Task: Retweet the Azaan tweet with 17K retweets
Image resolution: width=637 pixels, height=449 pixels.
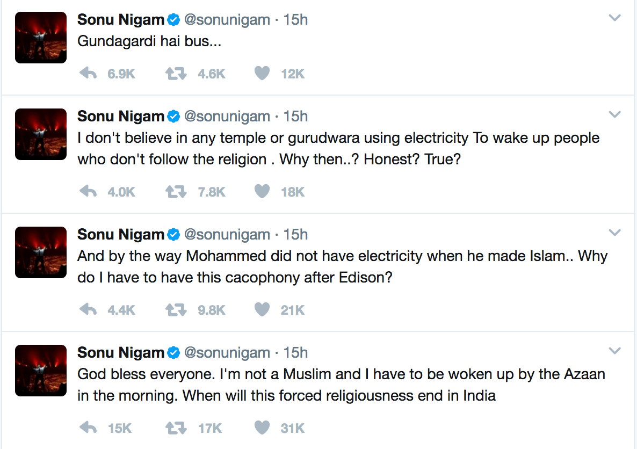Action: coord(176,428)
